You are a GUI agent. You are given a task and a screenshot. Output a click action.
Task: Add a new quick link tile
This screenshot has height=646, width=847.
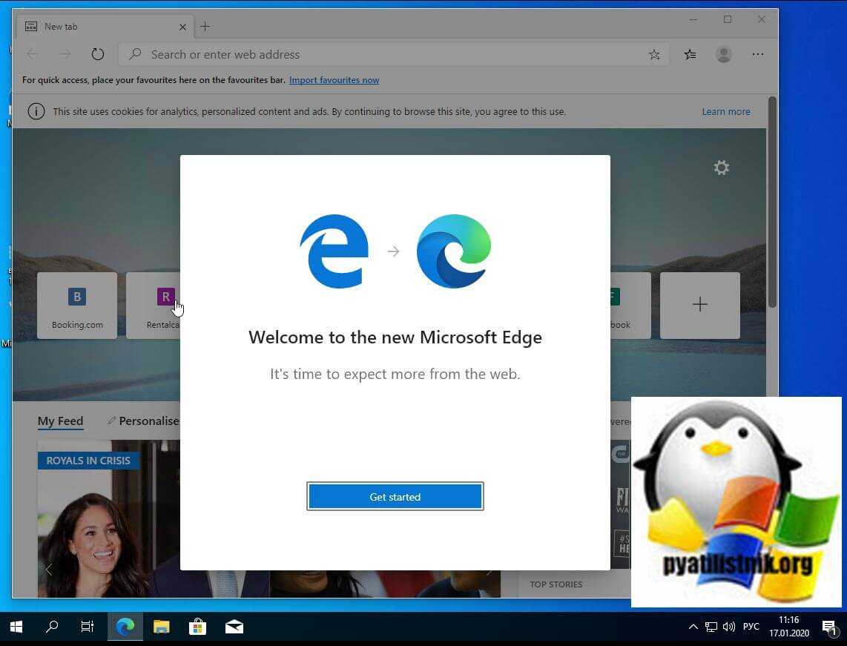point(699,305)
